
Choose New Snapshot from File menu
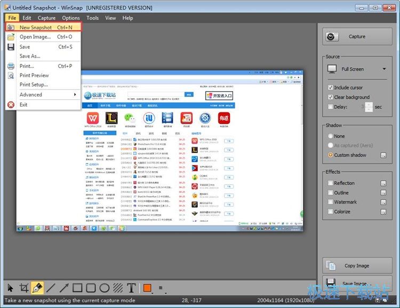pyautogui.click(x=43, y=27)
